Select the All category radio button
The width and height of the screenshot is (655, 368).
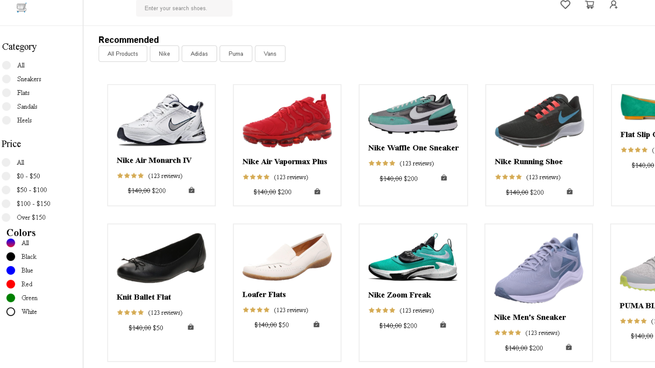point(6,65)
